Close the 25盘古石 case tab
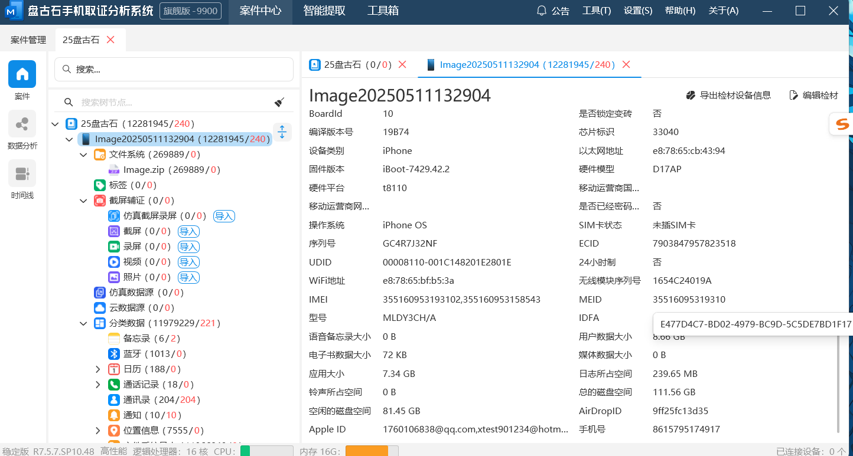Screen dimensions: 853x456 (110, 40)
